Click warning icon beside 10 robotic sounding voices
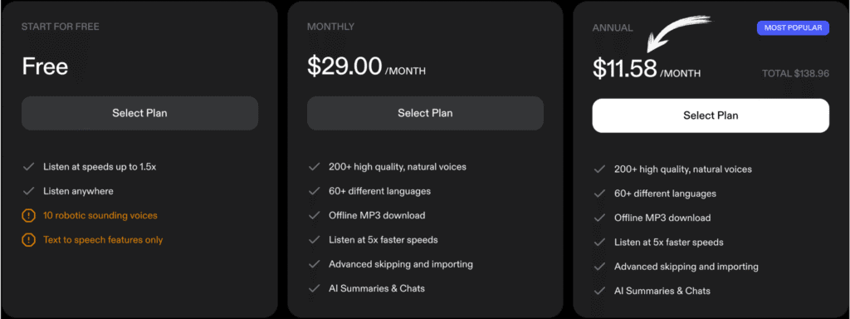This screenshot has width=850, height=319. click(28, 216)
